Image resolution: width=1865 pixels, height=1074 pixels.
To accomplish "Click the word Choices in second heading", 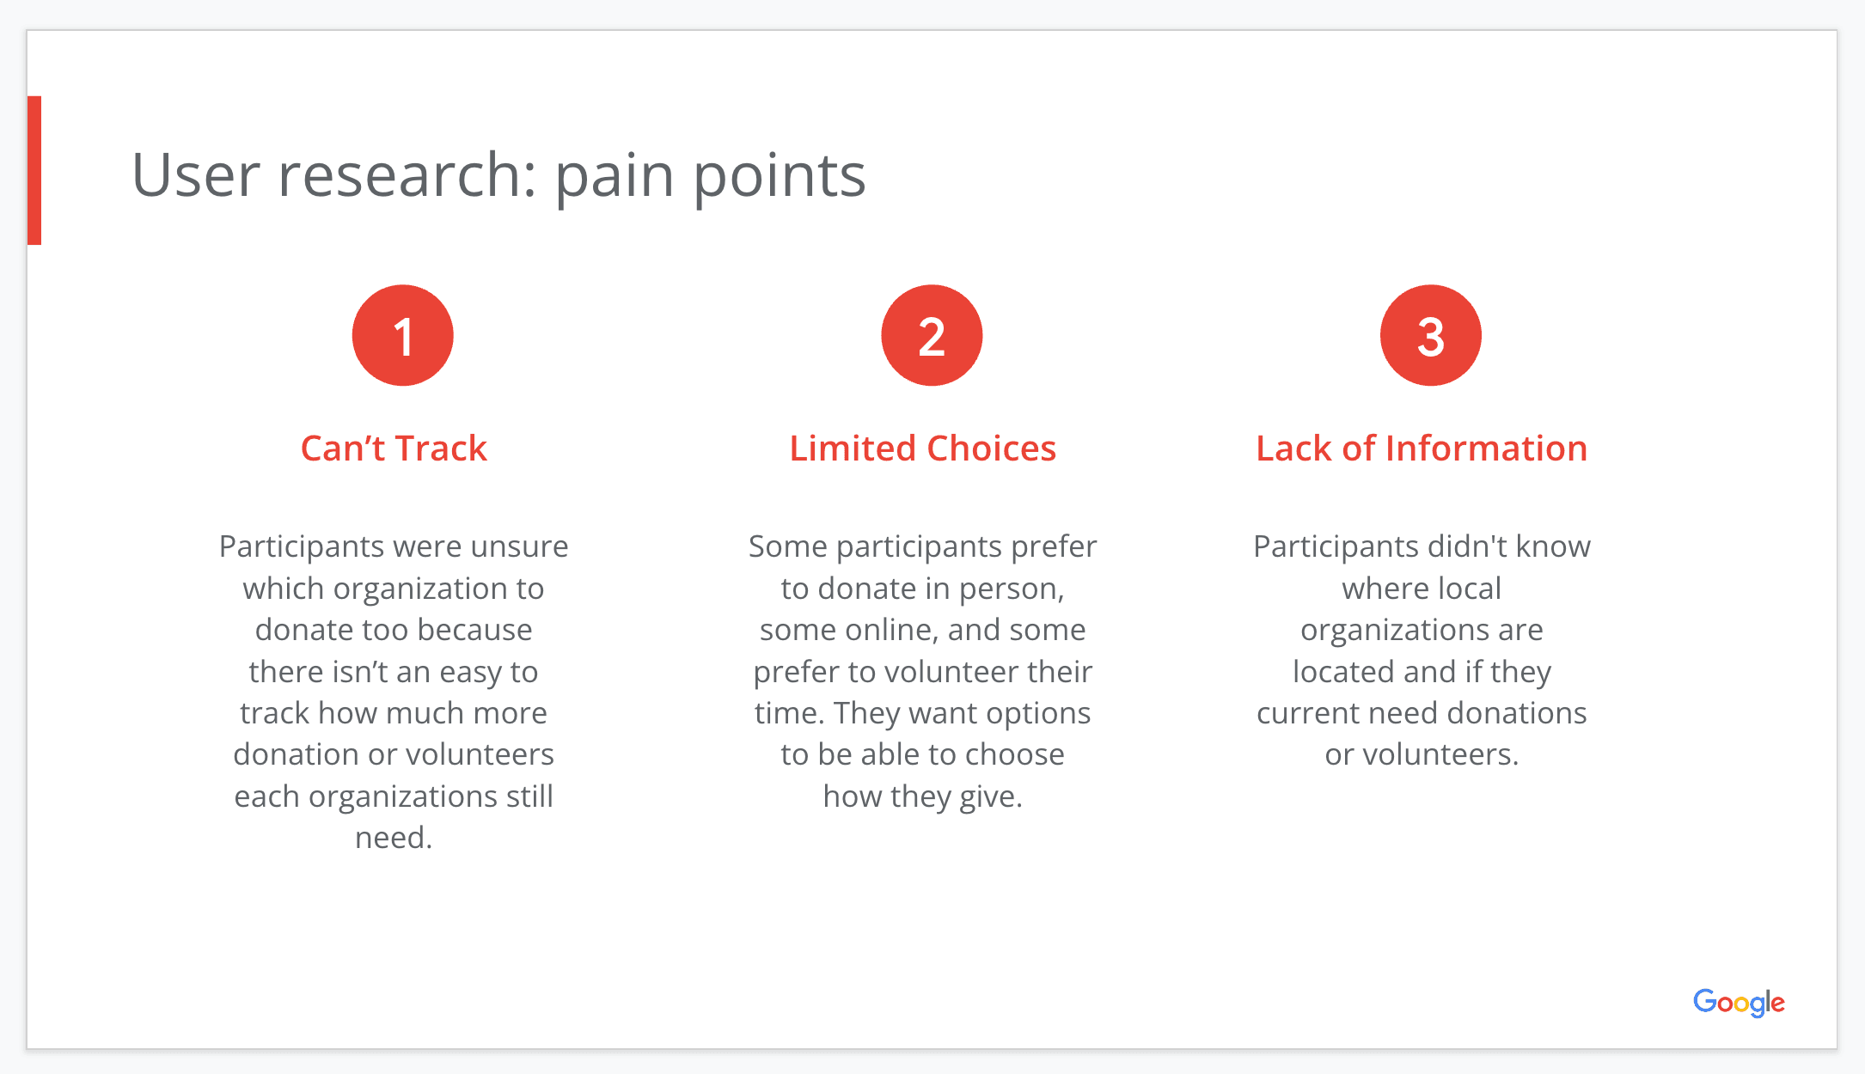I will (x=992, y=449).
